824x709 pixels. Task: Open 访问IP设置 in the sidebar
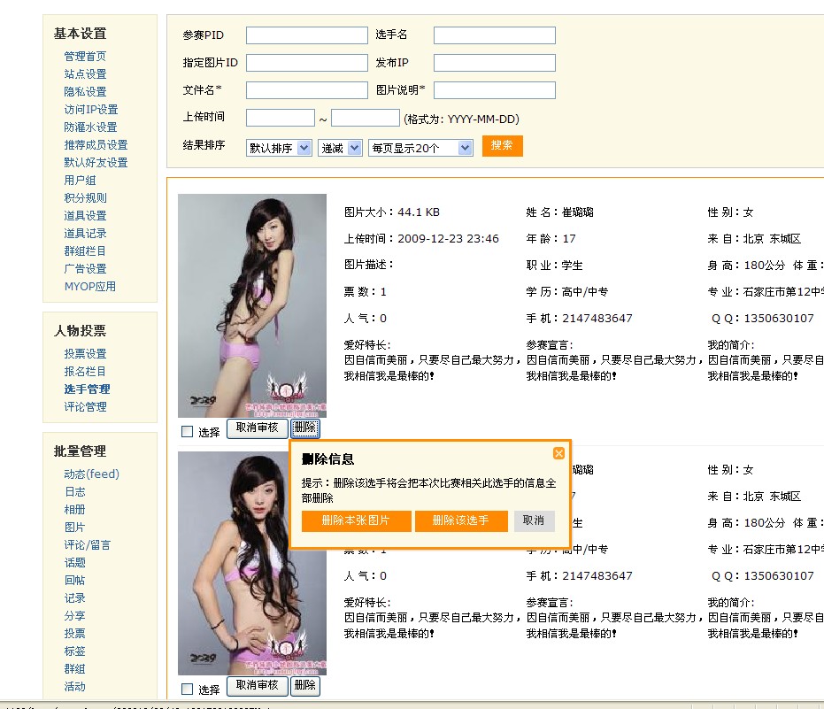click(91, 110)
